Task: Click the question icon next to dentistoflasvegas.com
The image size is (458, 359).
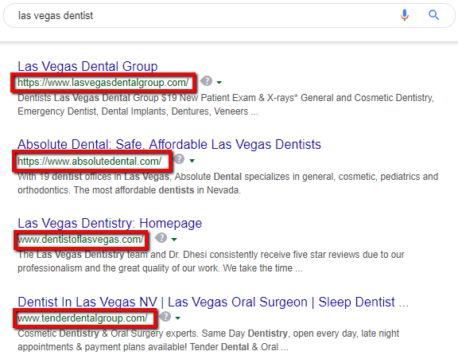Action: click(x=161, y=238)
